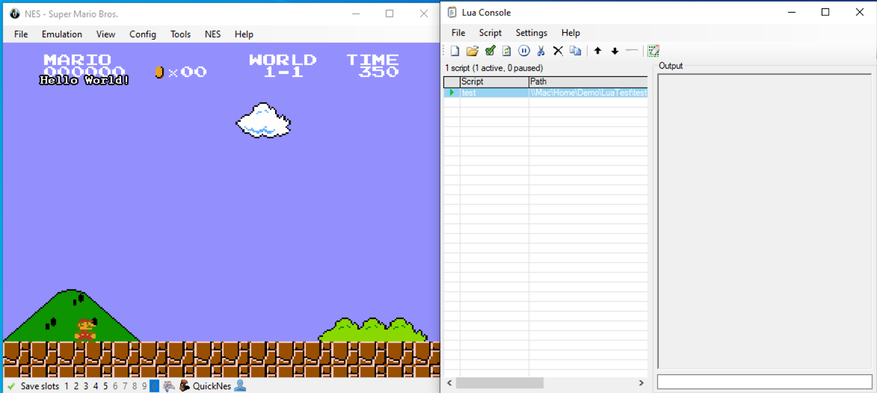Maximize the Lua Console window

(x=825, y=12)
